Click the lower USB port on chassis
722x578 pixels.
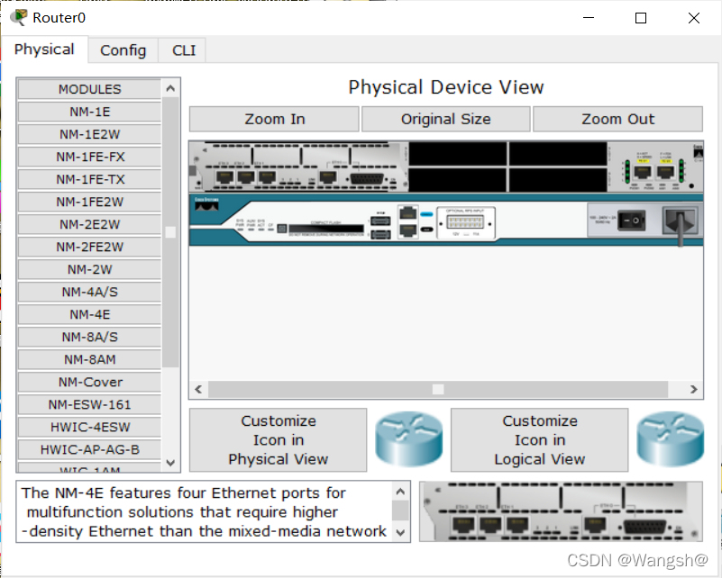point(380,234)
